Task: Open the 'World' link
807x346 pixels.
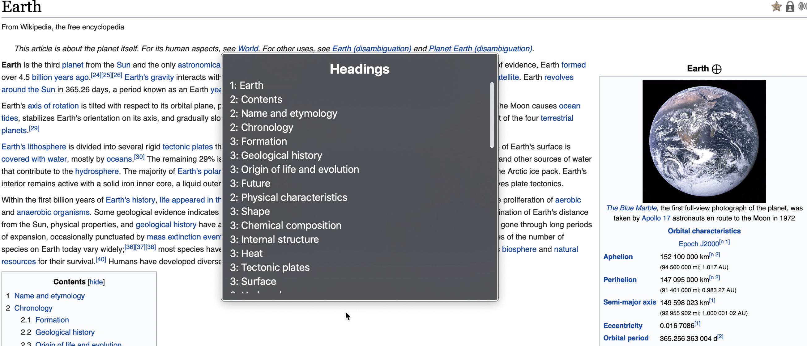Action: pyautogui.click(x=248, y=49)
